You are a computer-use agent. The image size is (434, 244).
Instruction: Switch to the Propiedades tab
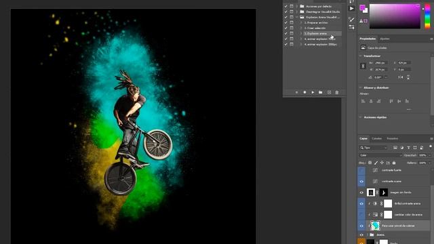[368, 39]
